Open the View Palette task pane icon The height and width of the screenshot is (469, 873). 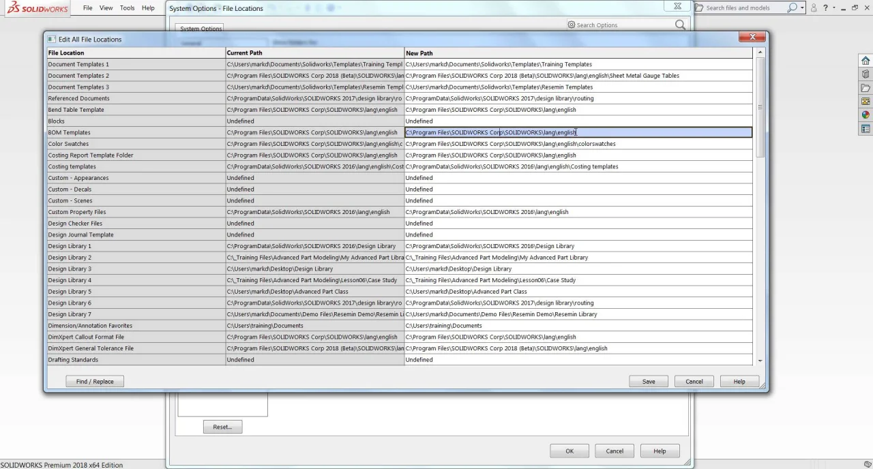(x=865, y=102)
